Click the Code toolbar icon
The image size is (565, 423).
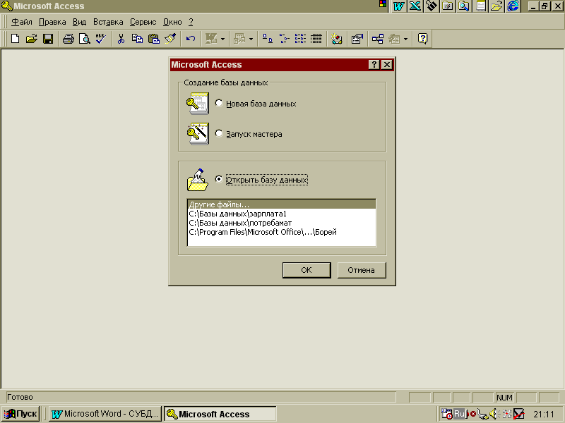coord(337,39)
